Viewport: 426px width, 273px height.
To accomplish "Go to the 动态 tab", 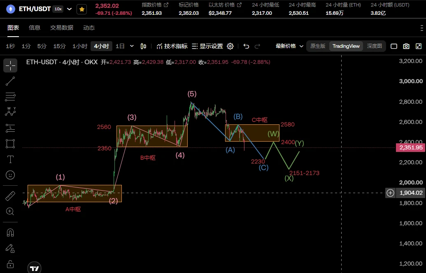I will [89, 28].
